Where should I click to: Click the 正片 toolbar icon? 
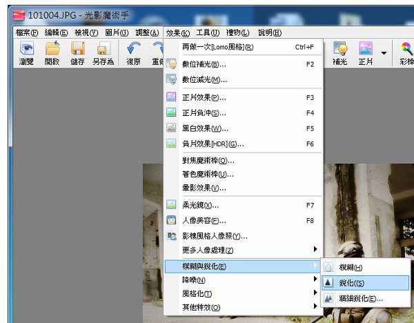click(366, 48)
